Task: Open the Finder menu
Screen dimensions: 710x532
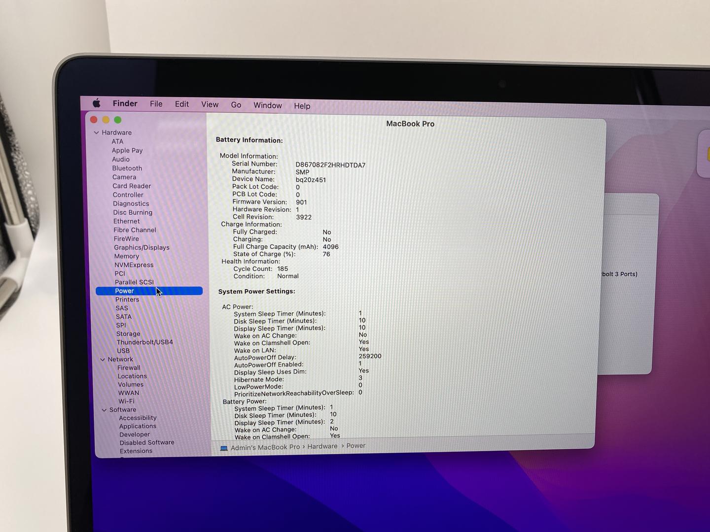Action: [x=125, y=103]
